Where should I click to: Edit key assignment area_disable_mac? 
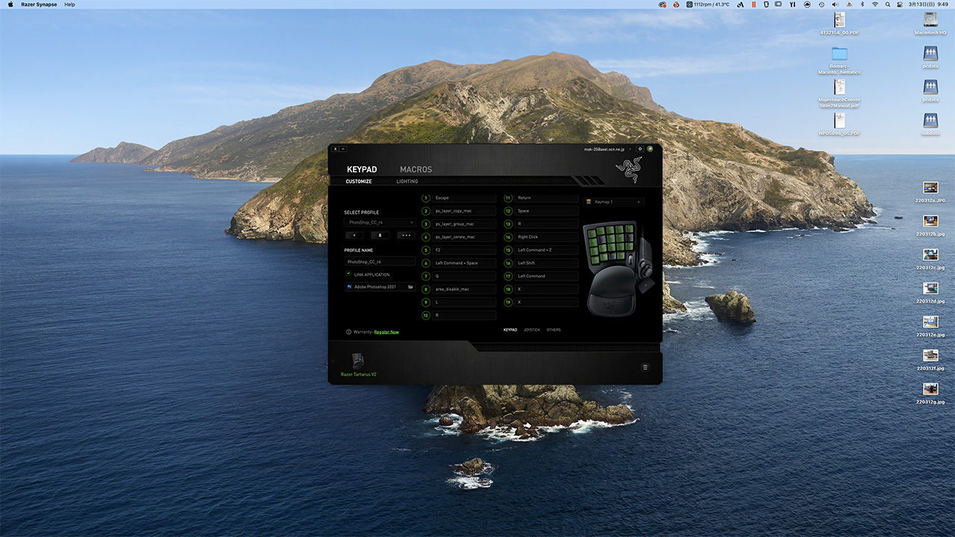[464, 289]
